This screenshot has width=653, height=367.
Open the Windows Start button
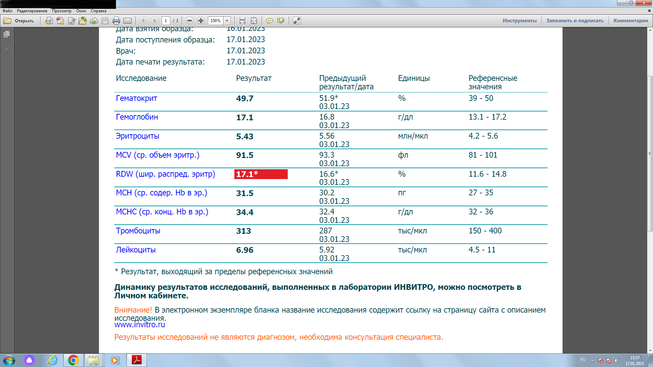point(9,360)
